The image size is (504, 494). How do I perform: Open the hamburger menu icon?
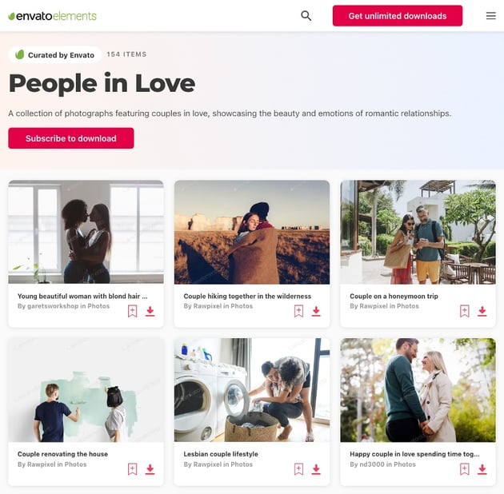click(x=491, y=16)
